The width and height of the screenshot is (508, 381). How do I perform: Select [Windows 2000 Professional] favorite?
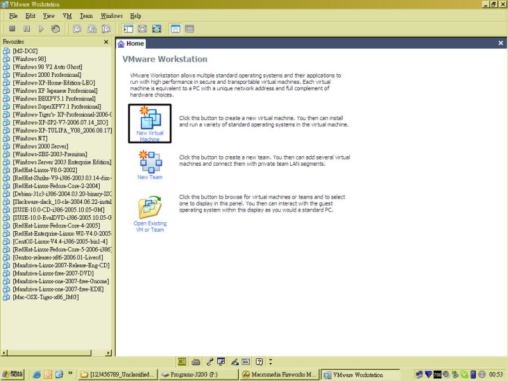point(47,74)
